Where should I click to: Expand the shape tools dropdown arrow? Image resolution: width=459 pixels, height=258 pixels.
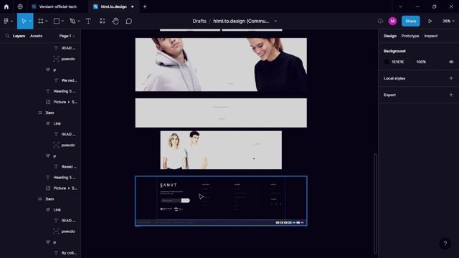coord(62,21)
